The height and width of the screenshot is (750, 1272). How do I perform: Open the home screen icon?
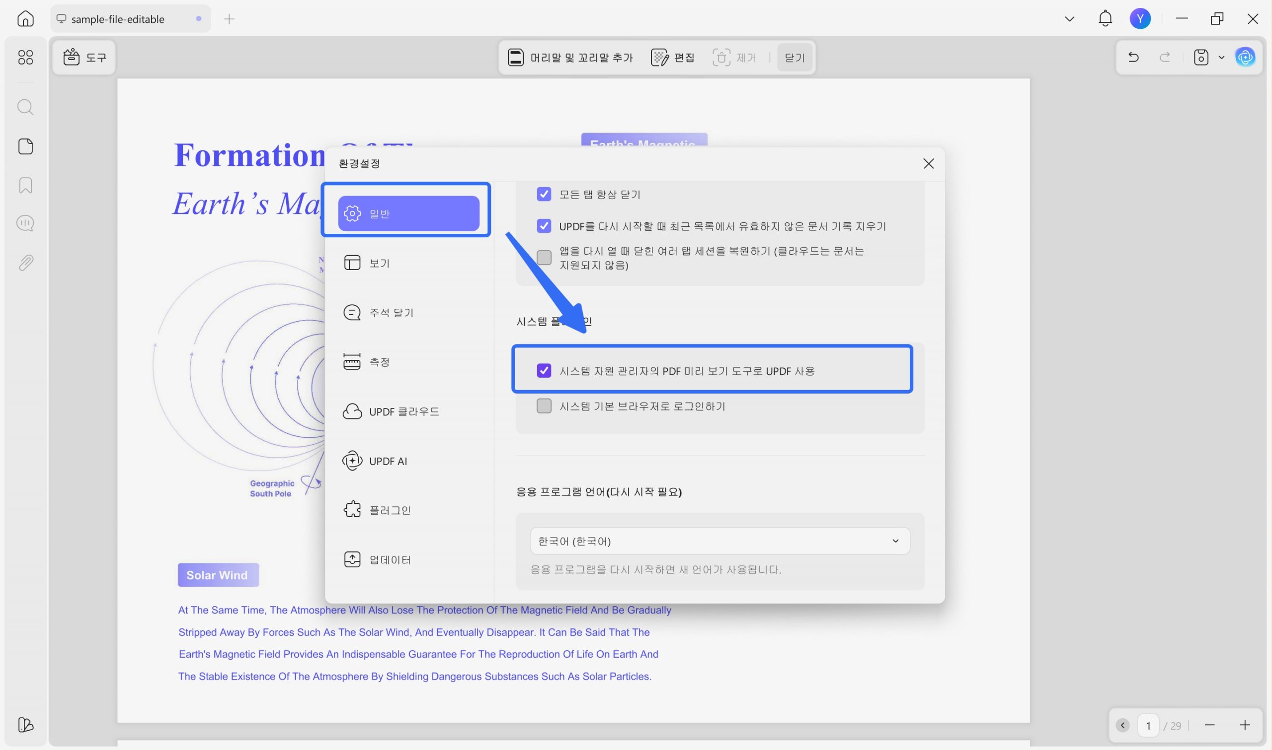point(25,19)
